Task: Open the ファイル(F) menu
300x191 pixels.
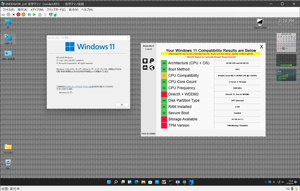Action: pyautogui.click(x=8, y=10)
